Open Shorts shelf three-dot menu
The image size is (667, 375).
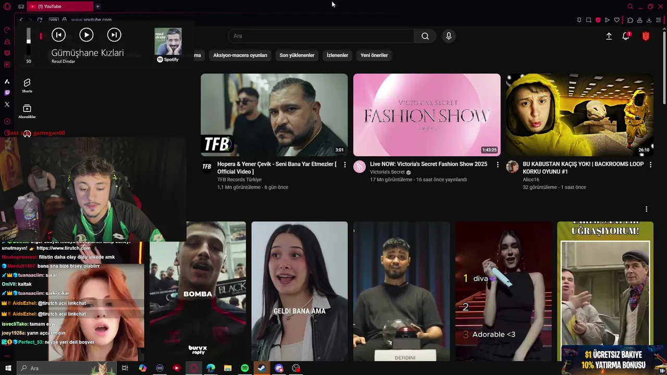[x=646, y=209]
